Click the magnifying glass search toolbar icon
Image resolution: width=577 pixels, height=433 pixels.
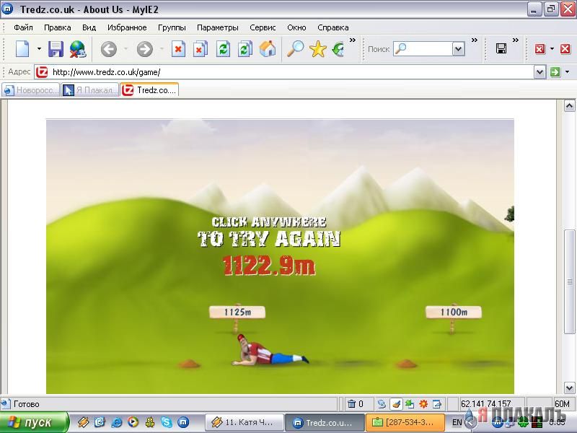click(295, 49)
